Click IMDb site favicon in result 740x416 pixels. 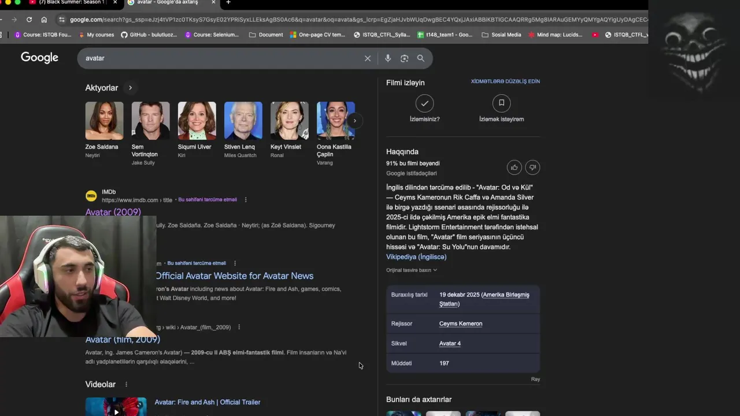point(91,196)
